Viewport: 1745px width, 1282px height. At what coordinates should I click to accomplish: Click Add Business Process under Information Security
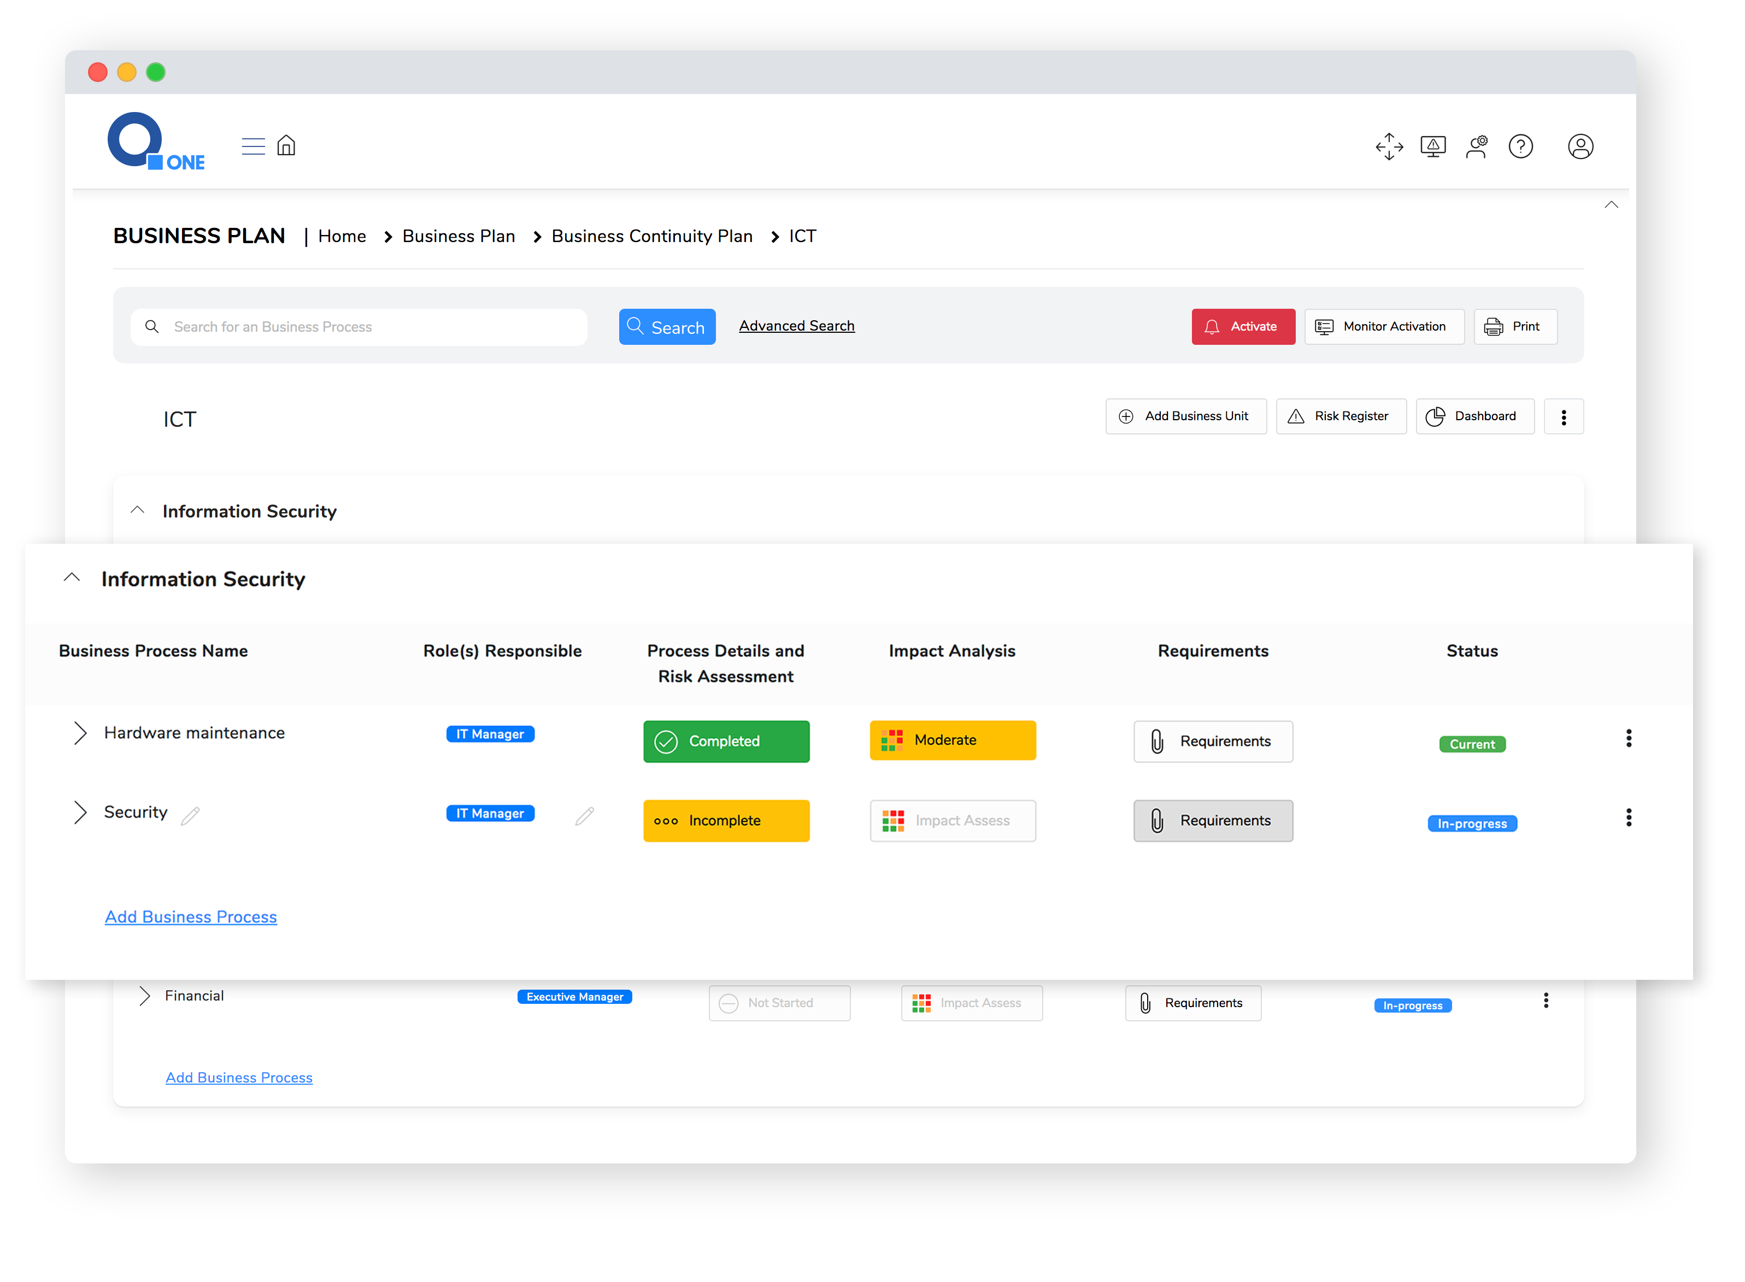(190, 916)
